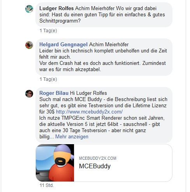Open the 1 Tag(e) timestamp under Ludger's comment
The width and height of the screenshot is (190, 192).
(x=48, y=31)
